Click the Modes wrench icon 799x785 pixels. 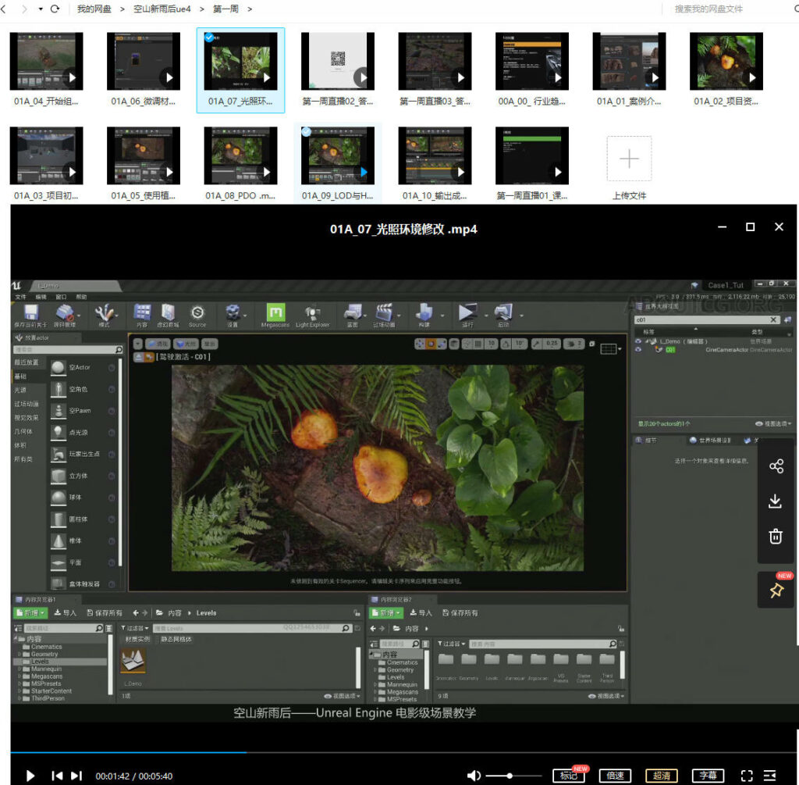[x=104, y=316]
